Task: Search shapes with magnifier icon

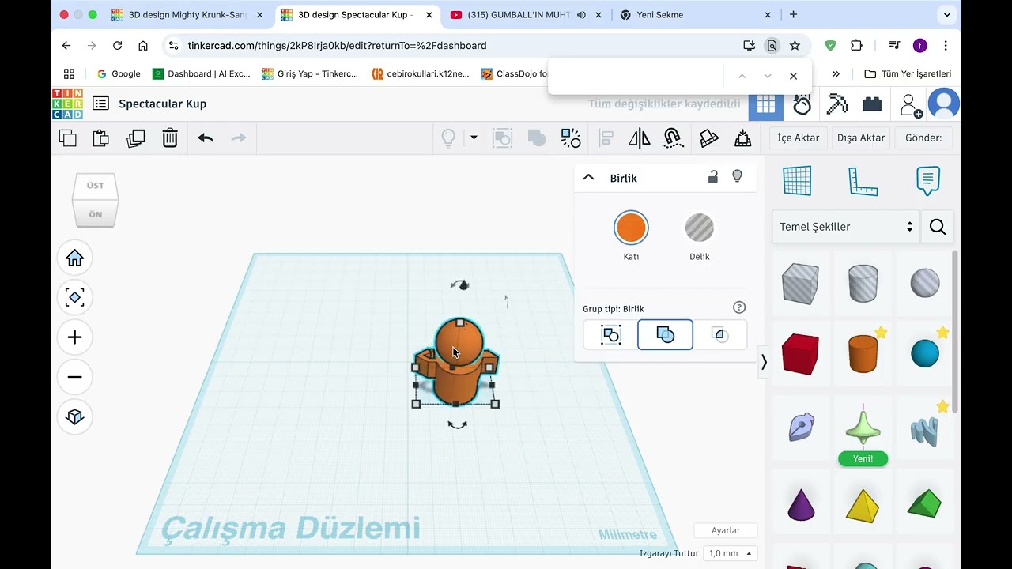Action: (938, 227)
